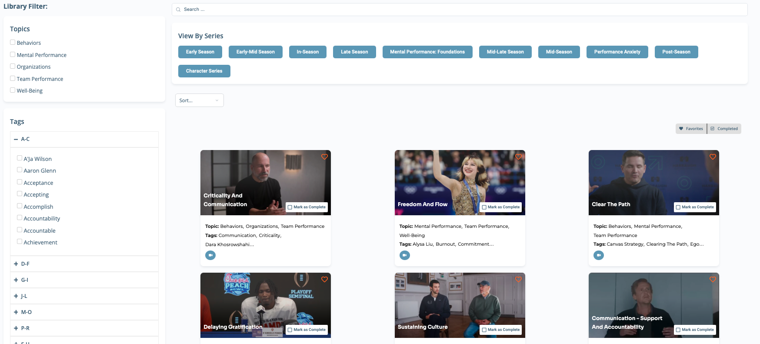This screenshot has height=344, width=760.
Task: Open Mental Performance: Foundations series
Action: [x=427, y=52]
